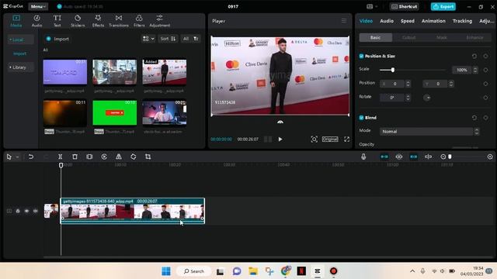Select the Mask sub-tab
The image size is (497, 279).
tap(442, 37)
